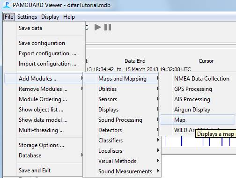The image size is (236, 178).
Task: Add the AIS Processing module
Action: pyautogui.click(x=198, y=99)
